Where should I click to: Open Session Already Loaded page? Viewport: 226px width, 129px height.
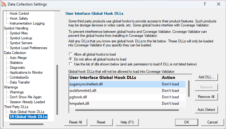click(x=27, y=102)
